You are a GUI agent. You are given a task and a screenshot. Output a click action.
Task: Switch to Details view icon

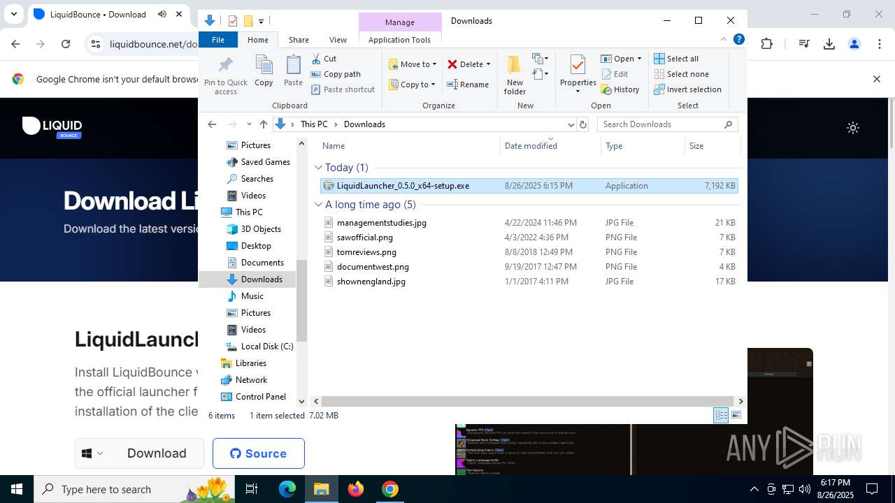click(721, 416)
